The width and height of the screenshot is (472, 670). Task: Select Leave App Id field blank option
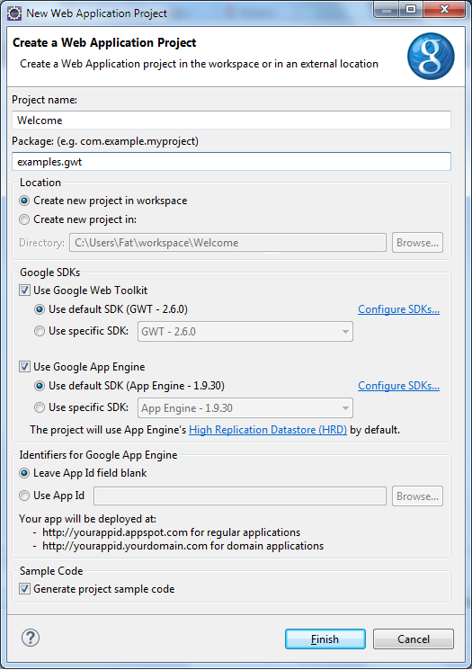(x=25, y=473)
